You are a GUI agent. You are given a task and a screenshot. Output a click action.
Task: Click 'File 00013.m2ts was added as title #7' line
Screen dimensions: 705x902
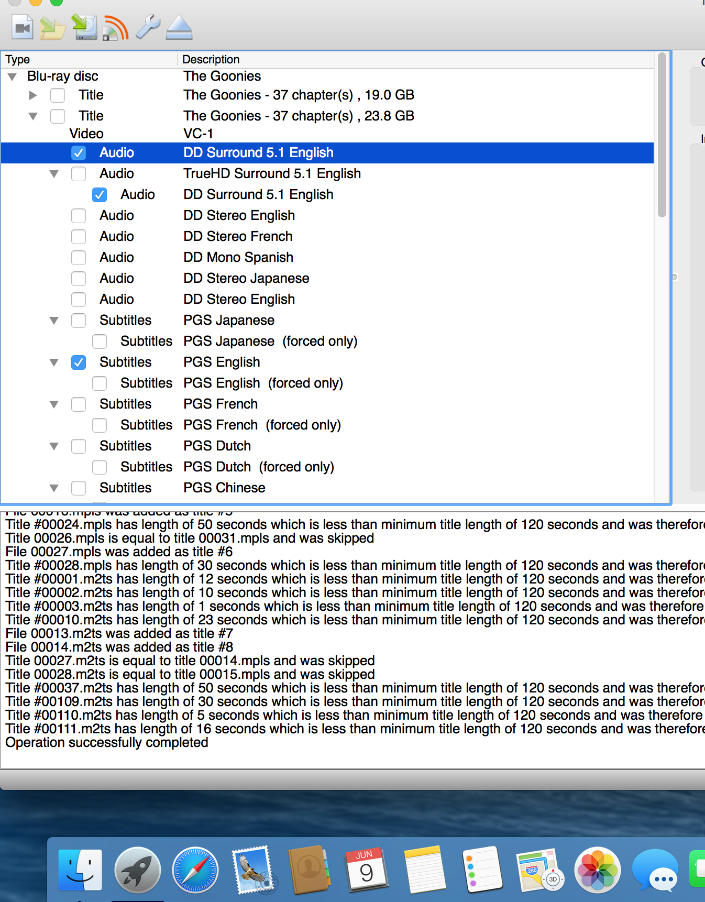[x=119, y=634]
